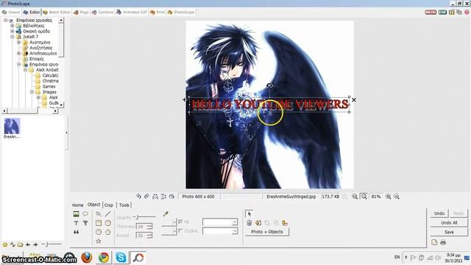Open the Batch Editor tab
This screenshot has height=265, width=471.
coord(57,13)
